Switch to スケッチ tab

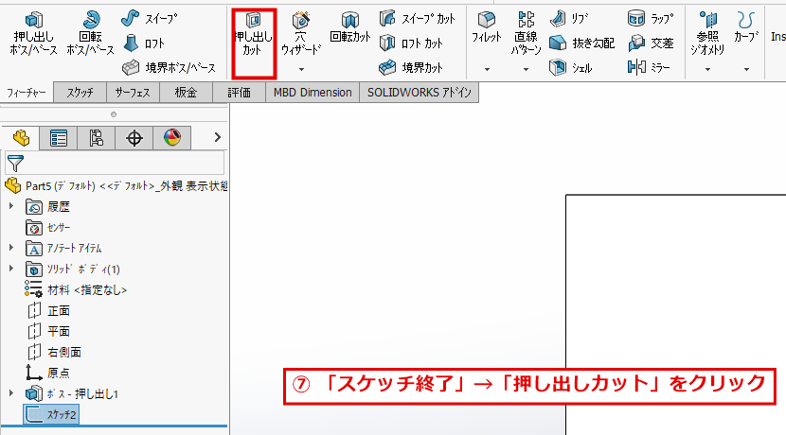tap(80, 93)
